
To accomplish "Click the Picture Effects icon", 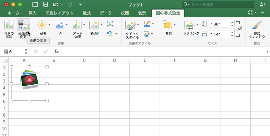I will click(147, 34).
